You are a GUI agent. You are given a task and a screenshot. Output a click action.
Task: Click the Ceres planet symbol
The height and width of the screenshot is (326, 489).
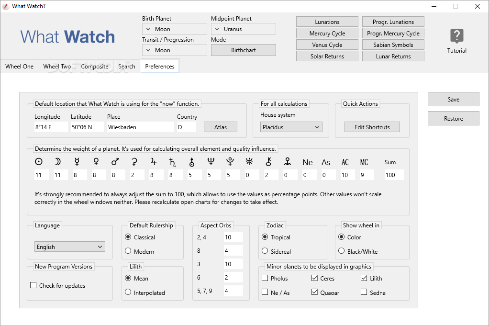134,162
